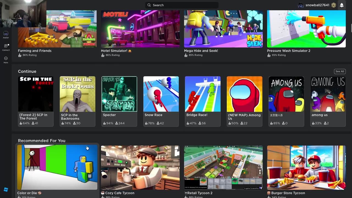The width and height of the screenshot is (352, 198).
Task: Click the 56 player count on Bridge Race
Action: [202, 123]
